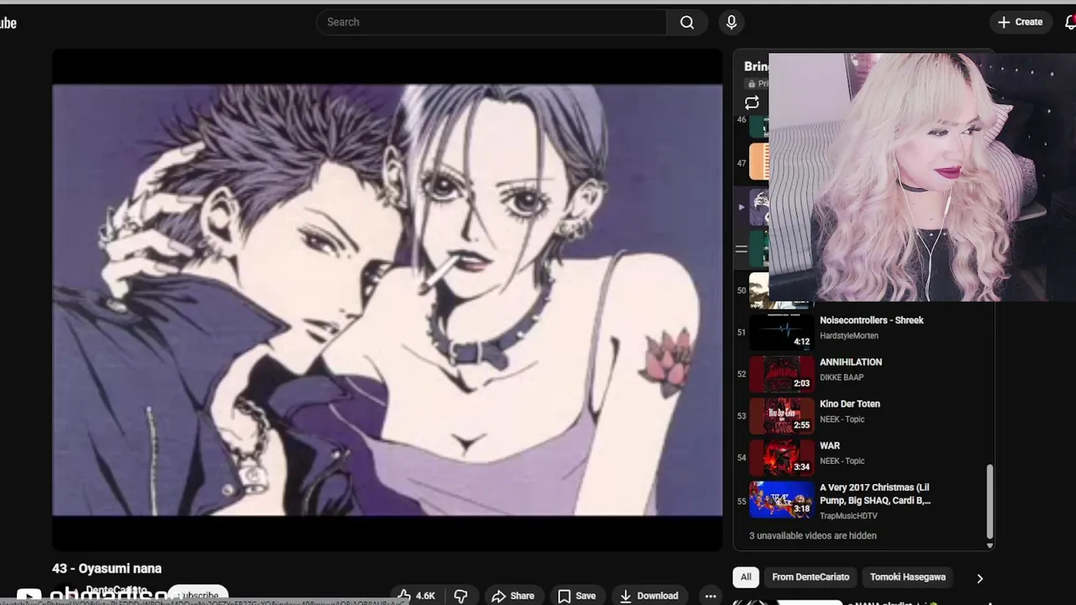
Task: Dislike the video with thumbs down
Action: (x=461, y=596)
